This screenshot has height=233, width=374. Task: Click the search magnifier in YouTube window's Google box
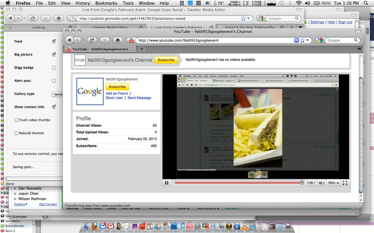point(356,40)
